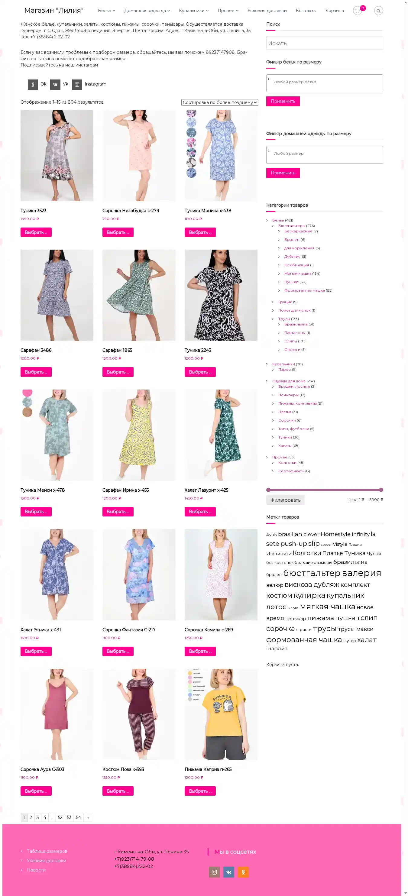Open the Белье menu in navigation
The width and height of the screenshot is (408, 896).
106,11
